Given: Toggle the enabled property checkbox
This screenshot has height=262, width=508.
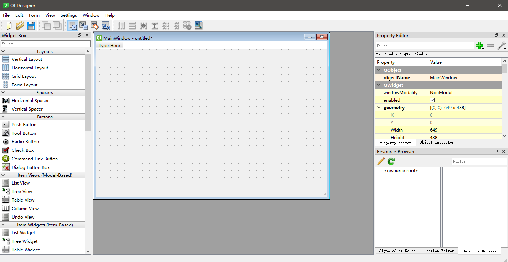Looking at the screenshot, I should (x=432, y=100).
